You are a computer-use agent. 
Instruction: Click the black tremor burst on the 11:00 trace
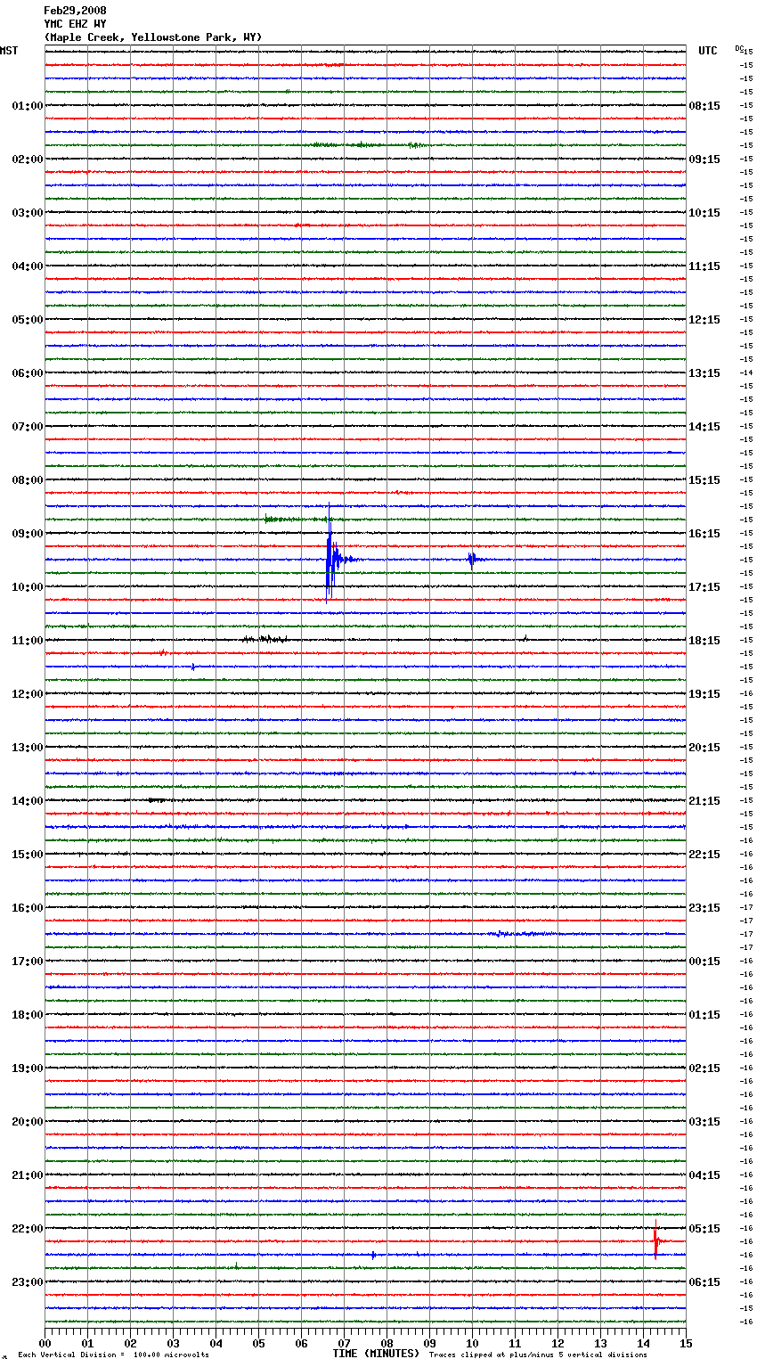265,638
